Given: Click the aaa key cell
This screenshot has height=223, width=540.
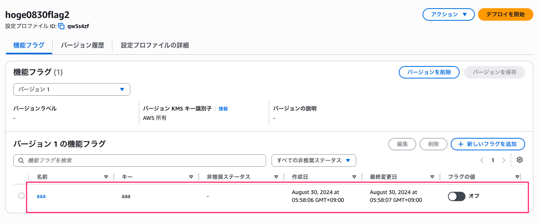Looking at the screenshot, I should click(126, 196).
